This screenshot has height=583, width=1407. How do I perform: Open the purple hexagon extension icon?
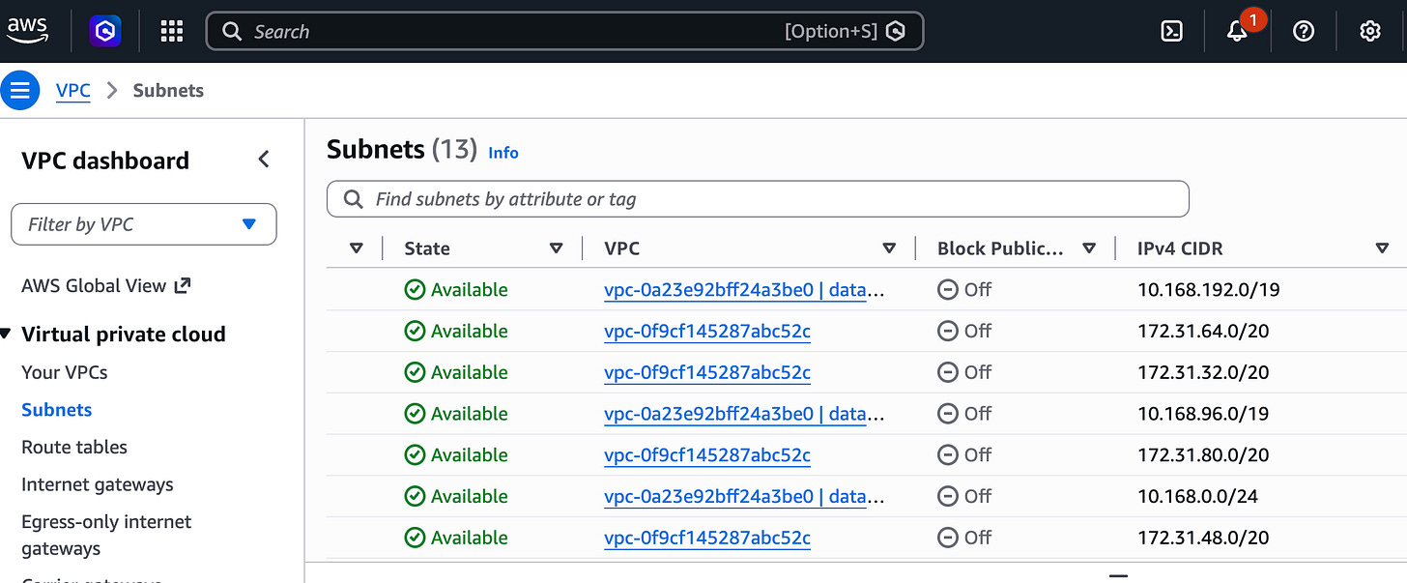106,31
